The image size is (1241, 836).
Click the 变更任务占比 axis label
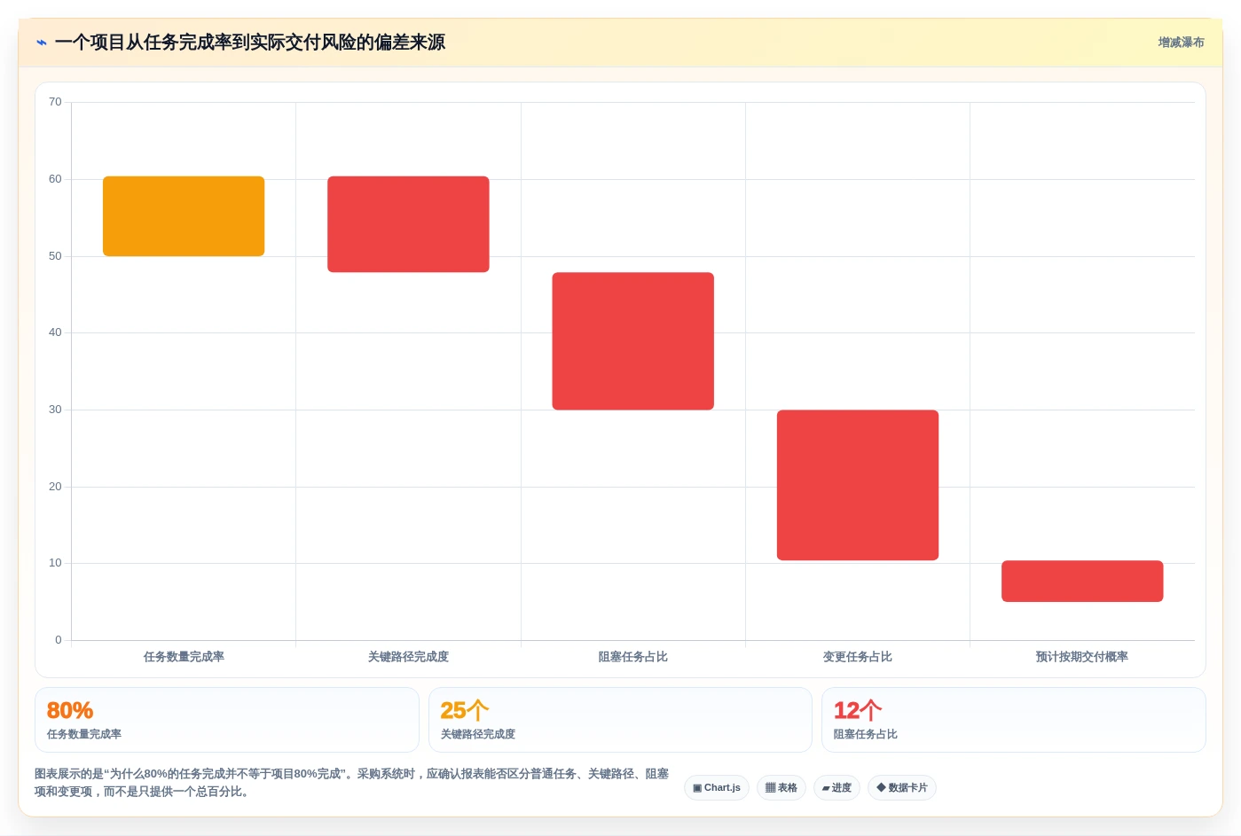coord(858,657)
